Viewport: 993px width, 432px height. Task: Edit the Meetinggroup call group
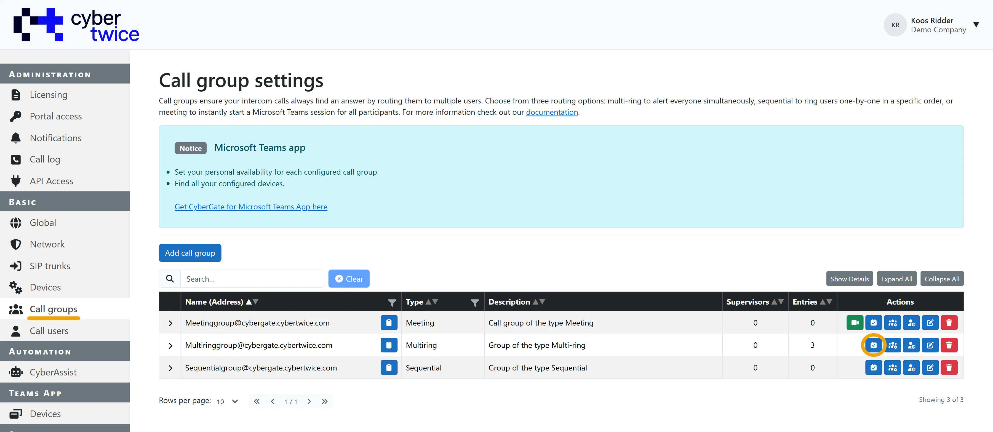click(930, 322)
